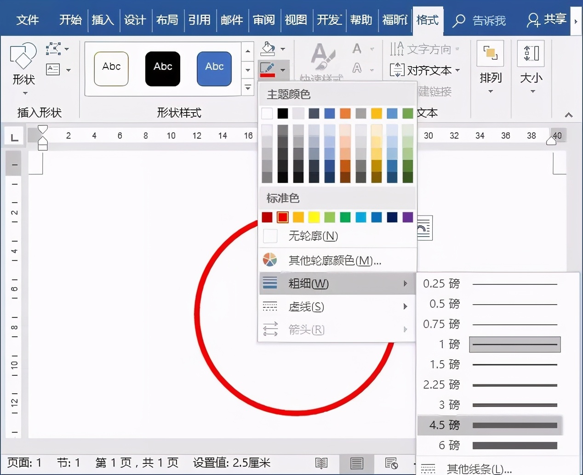Click the tab selector L icon on the ruler
Image resolution: width=583 pixels, height=475 pixels.
click(x=14, y=137)
